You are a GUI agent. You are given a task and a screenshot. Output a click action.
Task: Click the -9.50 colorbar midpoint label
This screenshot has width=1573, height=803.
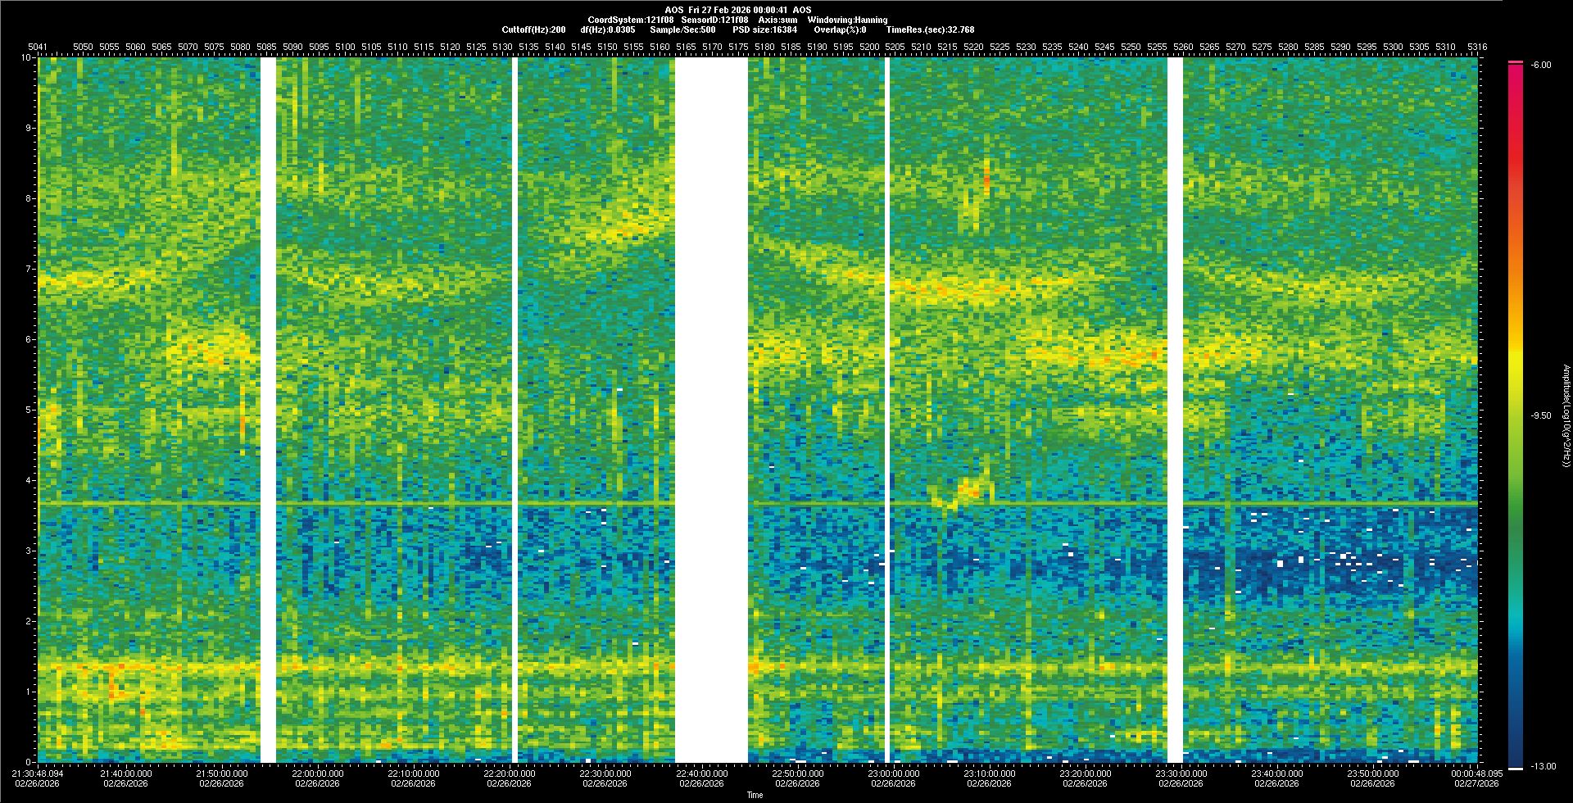click(x=1541, y=415)
